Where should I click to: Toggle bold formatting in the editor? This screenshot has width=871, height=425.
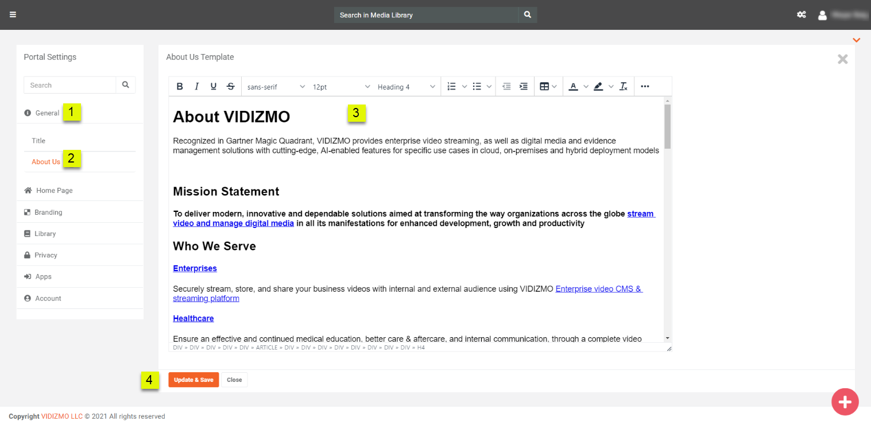pyautogui.click(x=180, y=87)
